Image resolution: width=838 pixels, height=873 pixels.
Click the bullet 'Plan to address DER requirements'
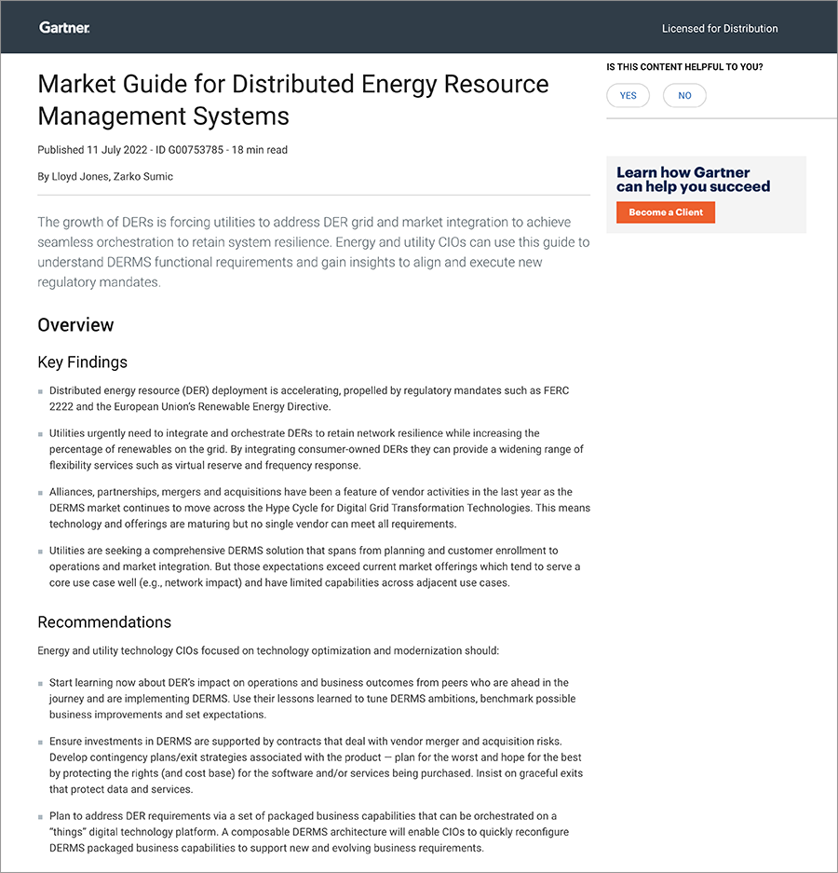[309, 832]
